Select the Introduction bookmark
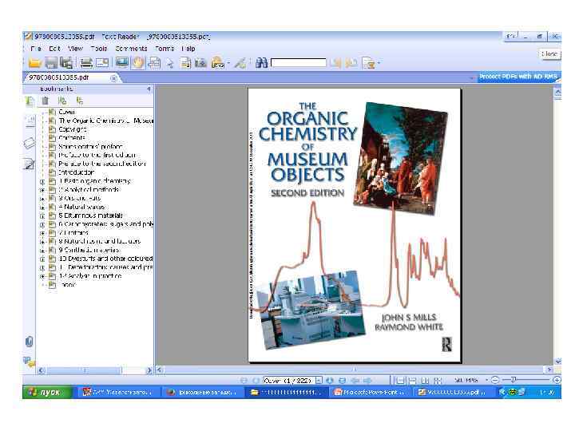The height and width of the screenshot is (431, 575). pos(77,172)
